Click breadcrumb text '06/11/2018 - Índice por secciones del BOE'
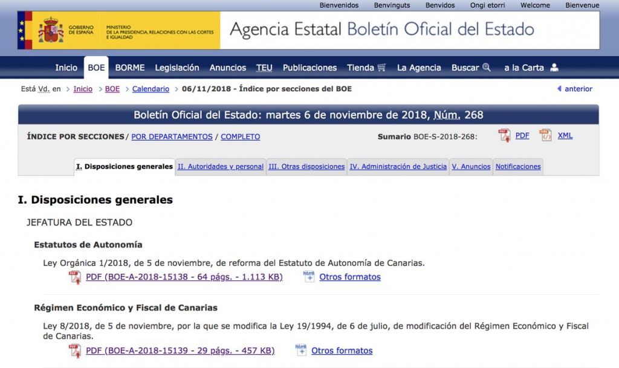This screenshot has width=619, height=368. click(267, 89)
